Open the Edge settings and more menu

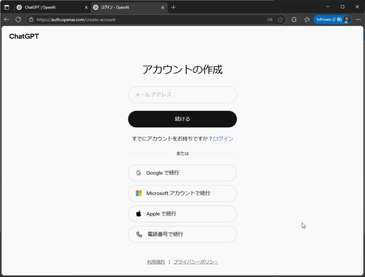pyautogui.click(x=358, y=20)
